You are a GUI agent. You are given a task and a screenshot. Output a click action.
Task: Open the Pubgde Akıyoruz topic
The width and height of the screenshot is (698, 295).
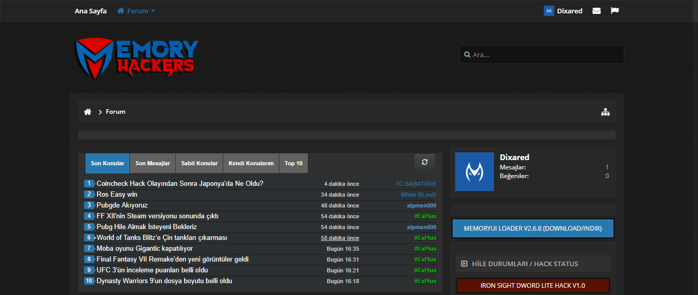pos(122,205)
